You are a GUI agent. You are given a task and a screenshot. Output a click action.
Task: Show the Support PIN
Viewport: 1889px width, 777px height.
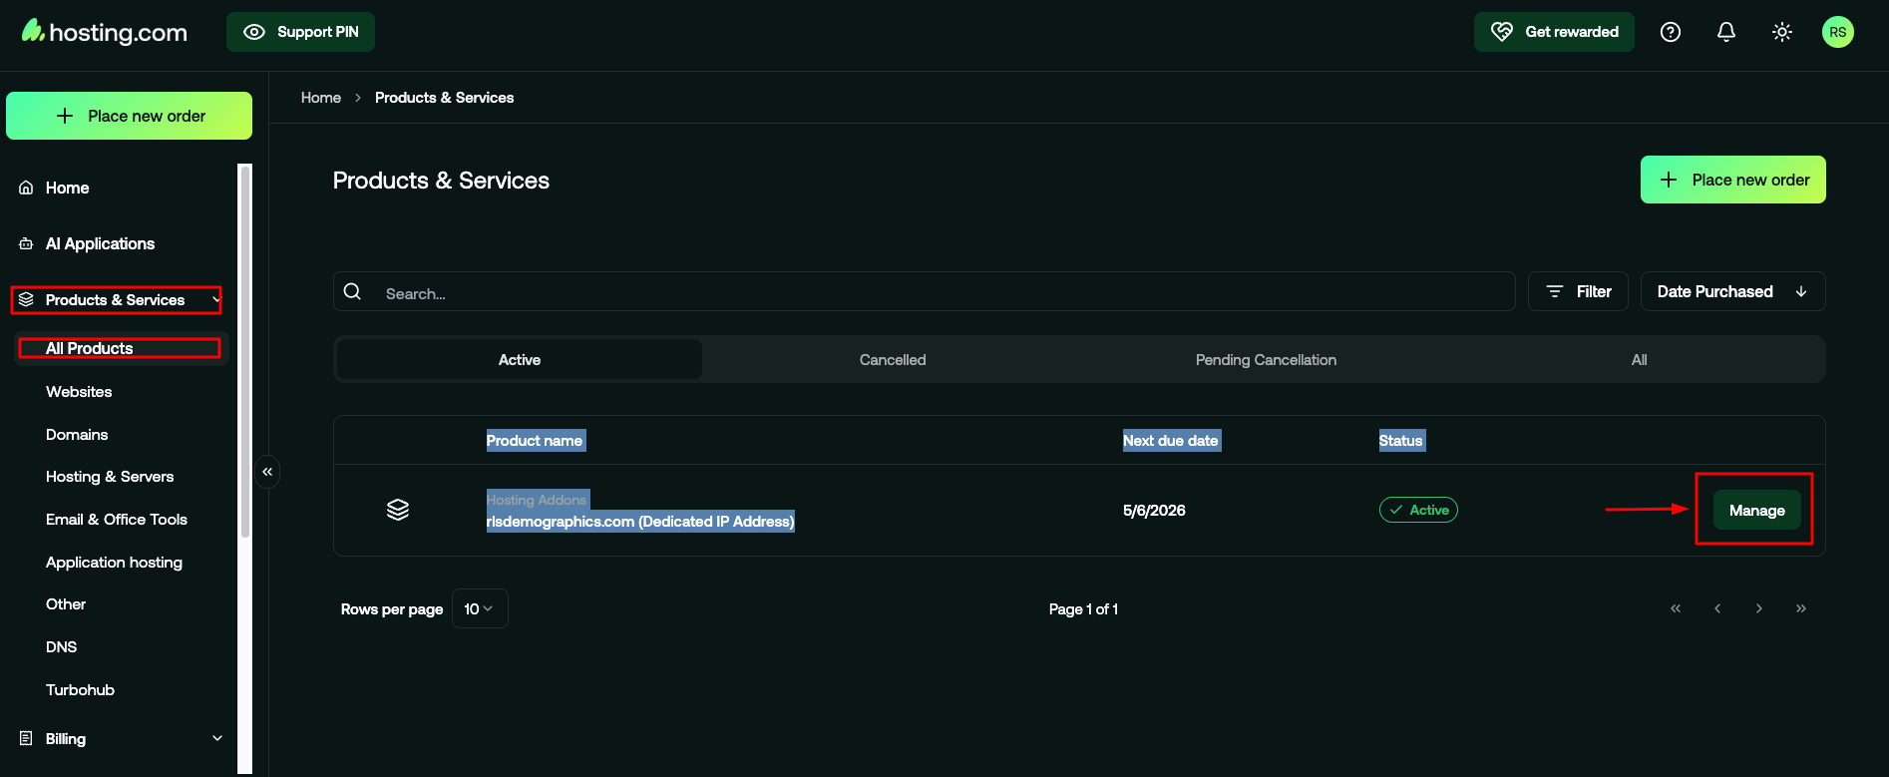300,32
